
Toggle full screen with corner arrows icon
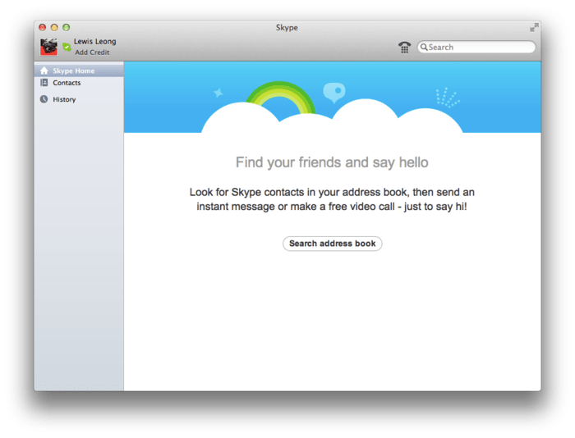[534, 27]
